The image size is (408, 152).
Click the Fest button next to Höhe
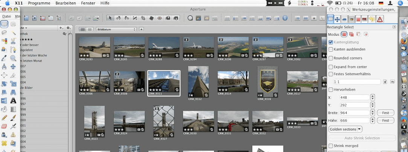385,120
